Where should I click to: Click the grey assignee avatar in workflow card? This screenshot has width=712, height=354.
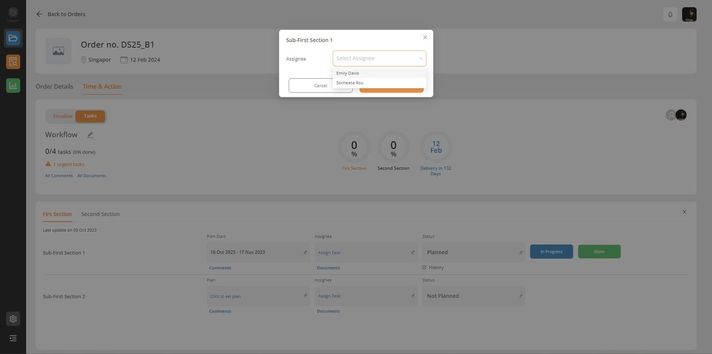(671, 115)
